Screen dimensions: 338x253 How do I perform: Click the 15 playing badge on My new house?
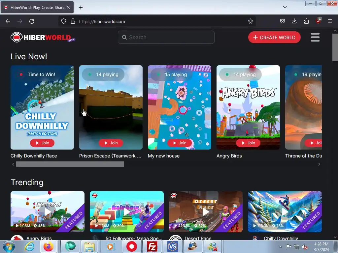coord(172,74)
